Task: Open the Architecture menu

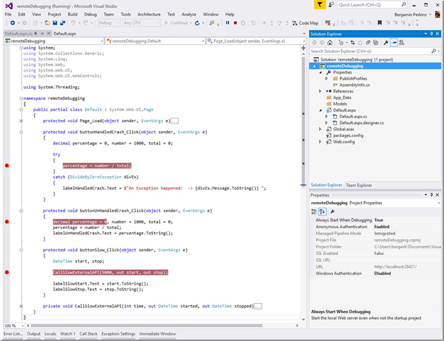Action: click(149, 14)
